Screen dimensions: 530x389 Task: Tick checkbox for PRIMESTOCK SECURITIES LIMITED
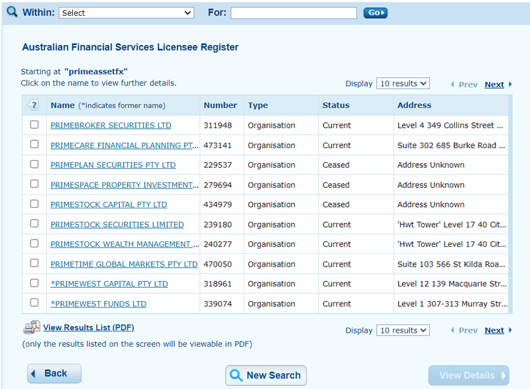[34, 223]
